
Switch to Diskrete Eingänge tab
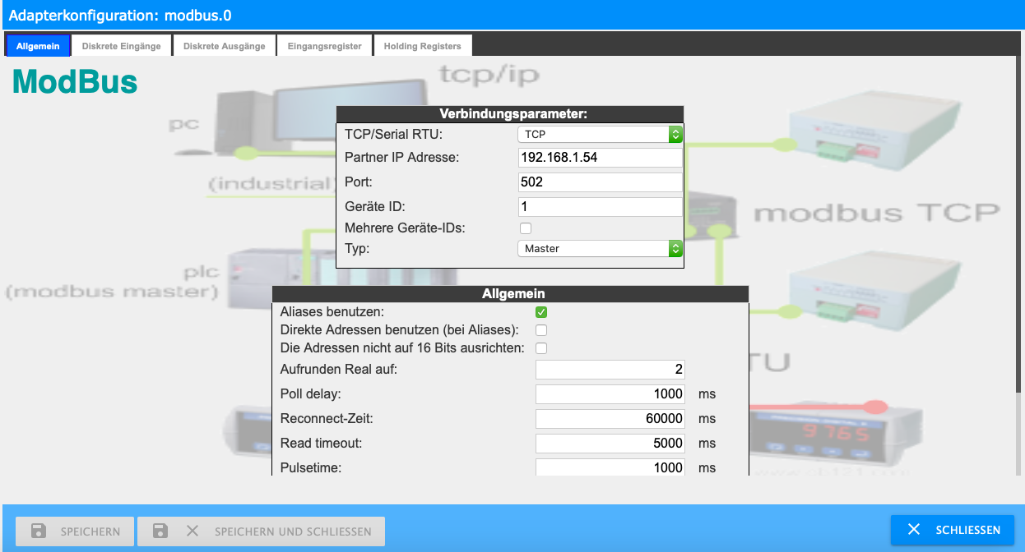(122, 46)
